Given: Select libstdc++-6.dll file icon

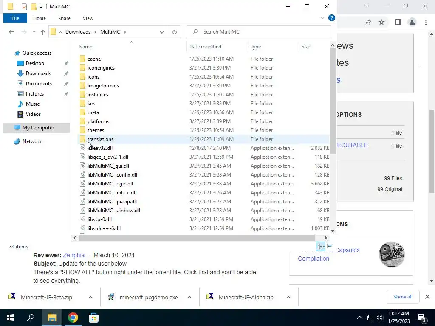Looking at the screenshot, I should tap(82, 228).
